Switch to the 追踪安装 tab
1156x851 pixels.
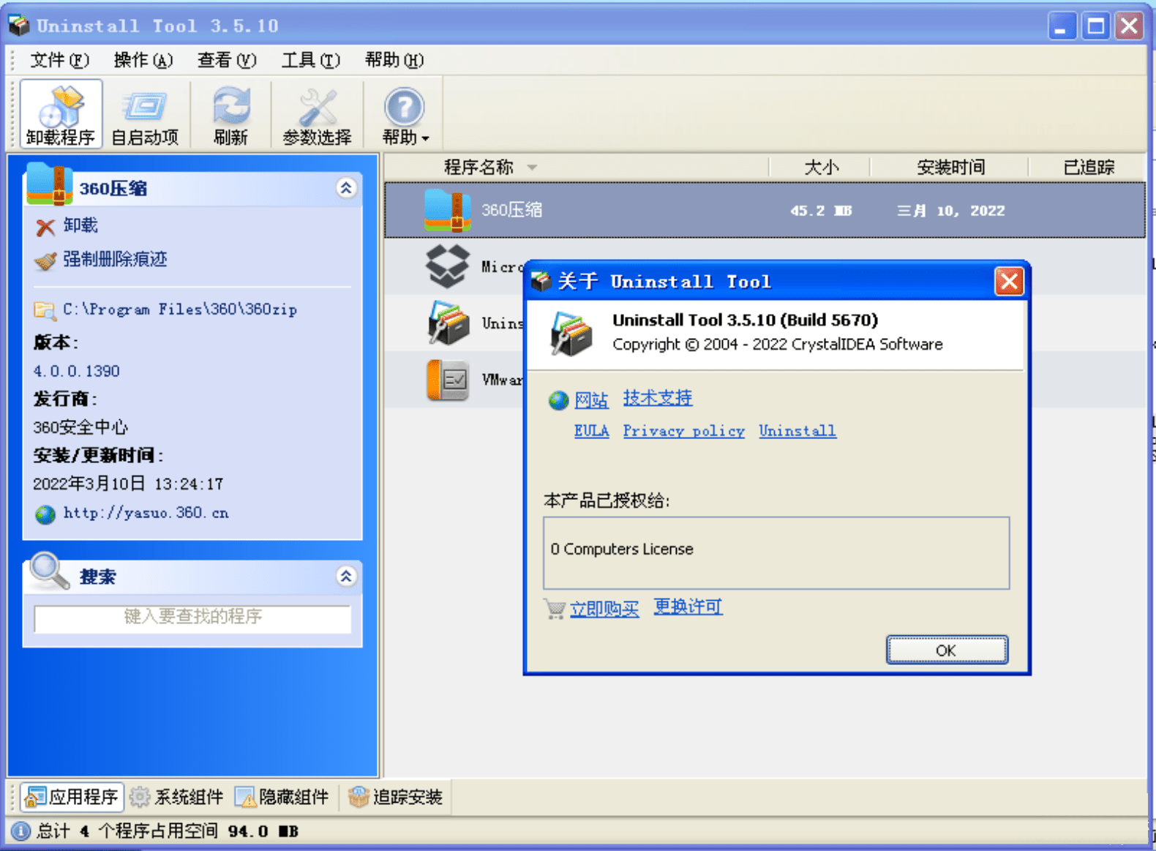[x=396, y=797]
